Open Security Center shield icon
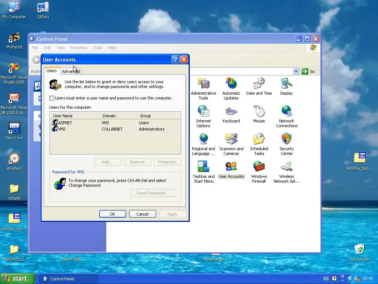The image size is (378, 284). [x=286, y=144]
